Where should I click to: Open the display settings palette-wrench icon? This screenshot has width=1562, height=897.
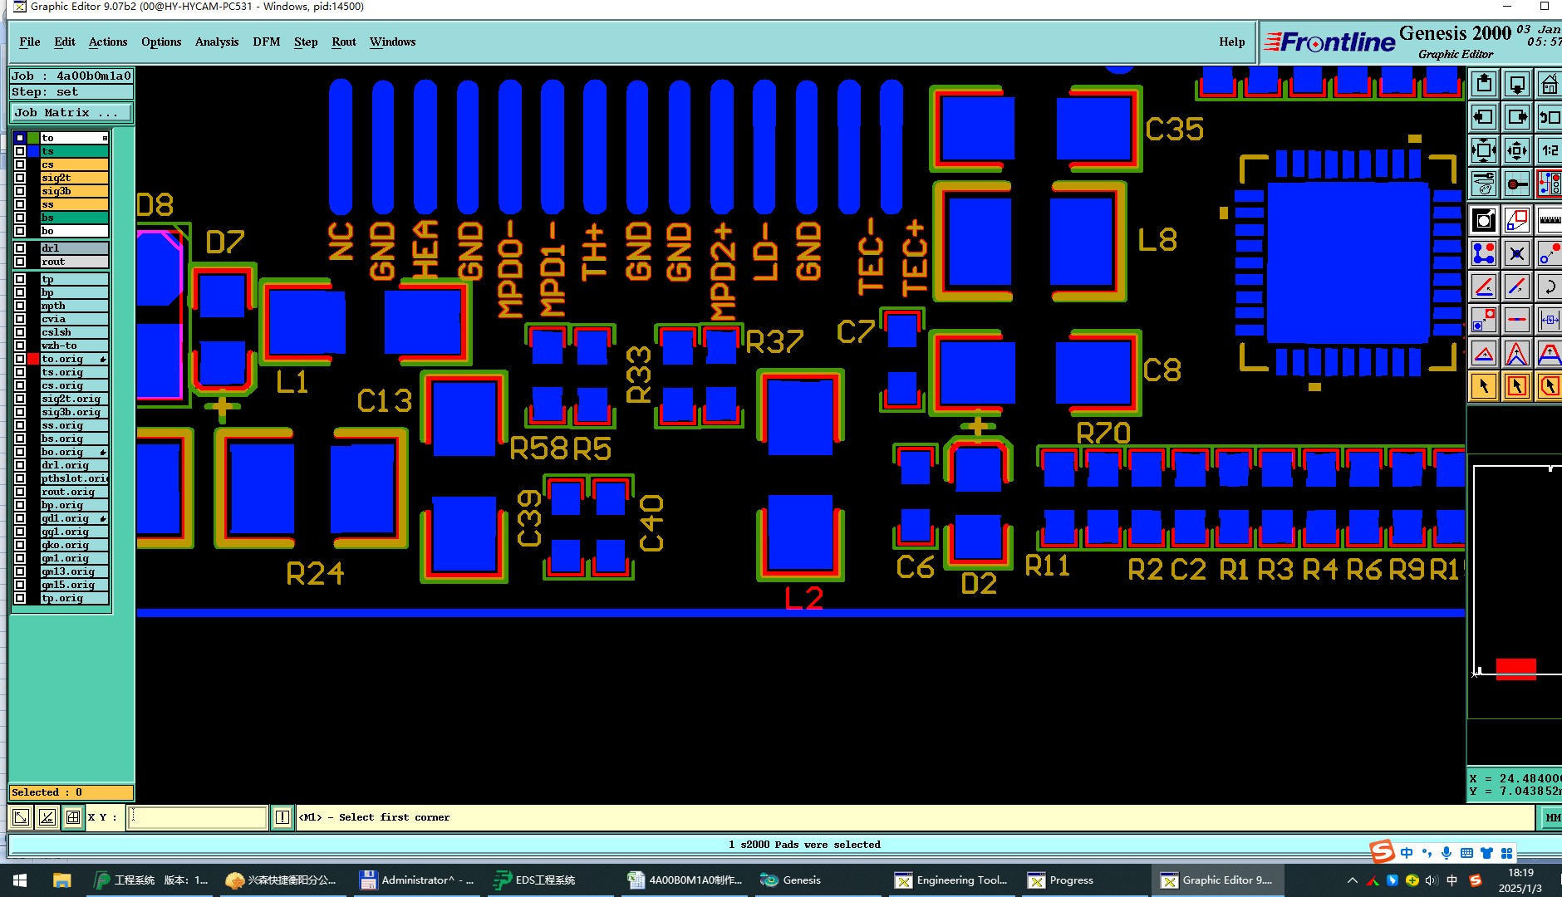(x=1484, y=183)
